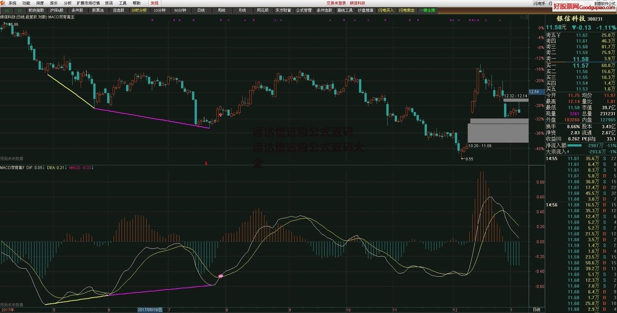
Task: Click the 银信科技 300231 stock title
Action: point(580,19)
